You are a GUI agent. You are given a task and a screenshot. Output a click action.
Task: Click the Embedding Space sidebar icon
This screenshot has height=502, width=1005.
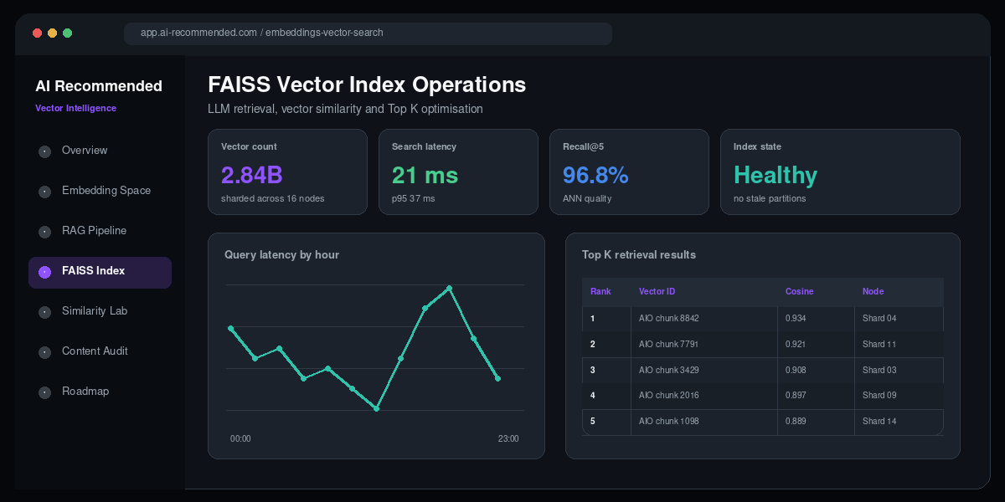click(x=45, y=192)
